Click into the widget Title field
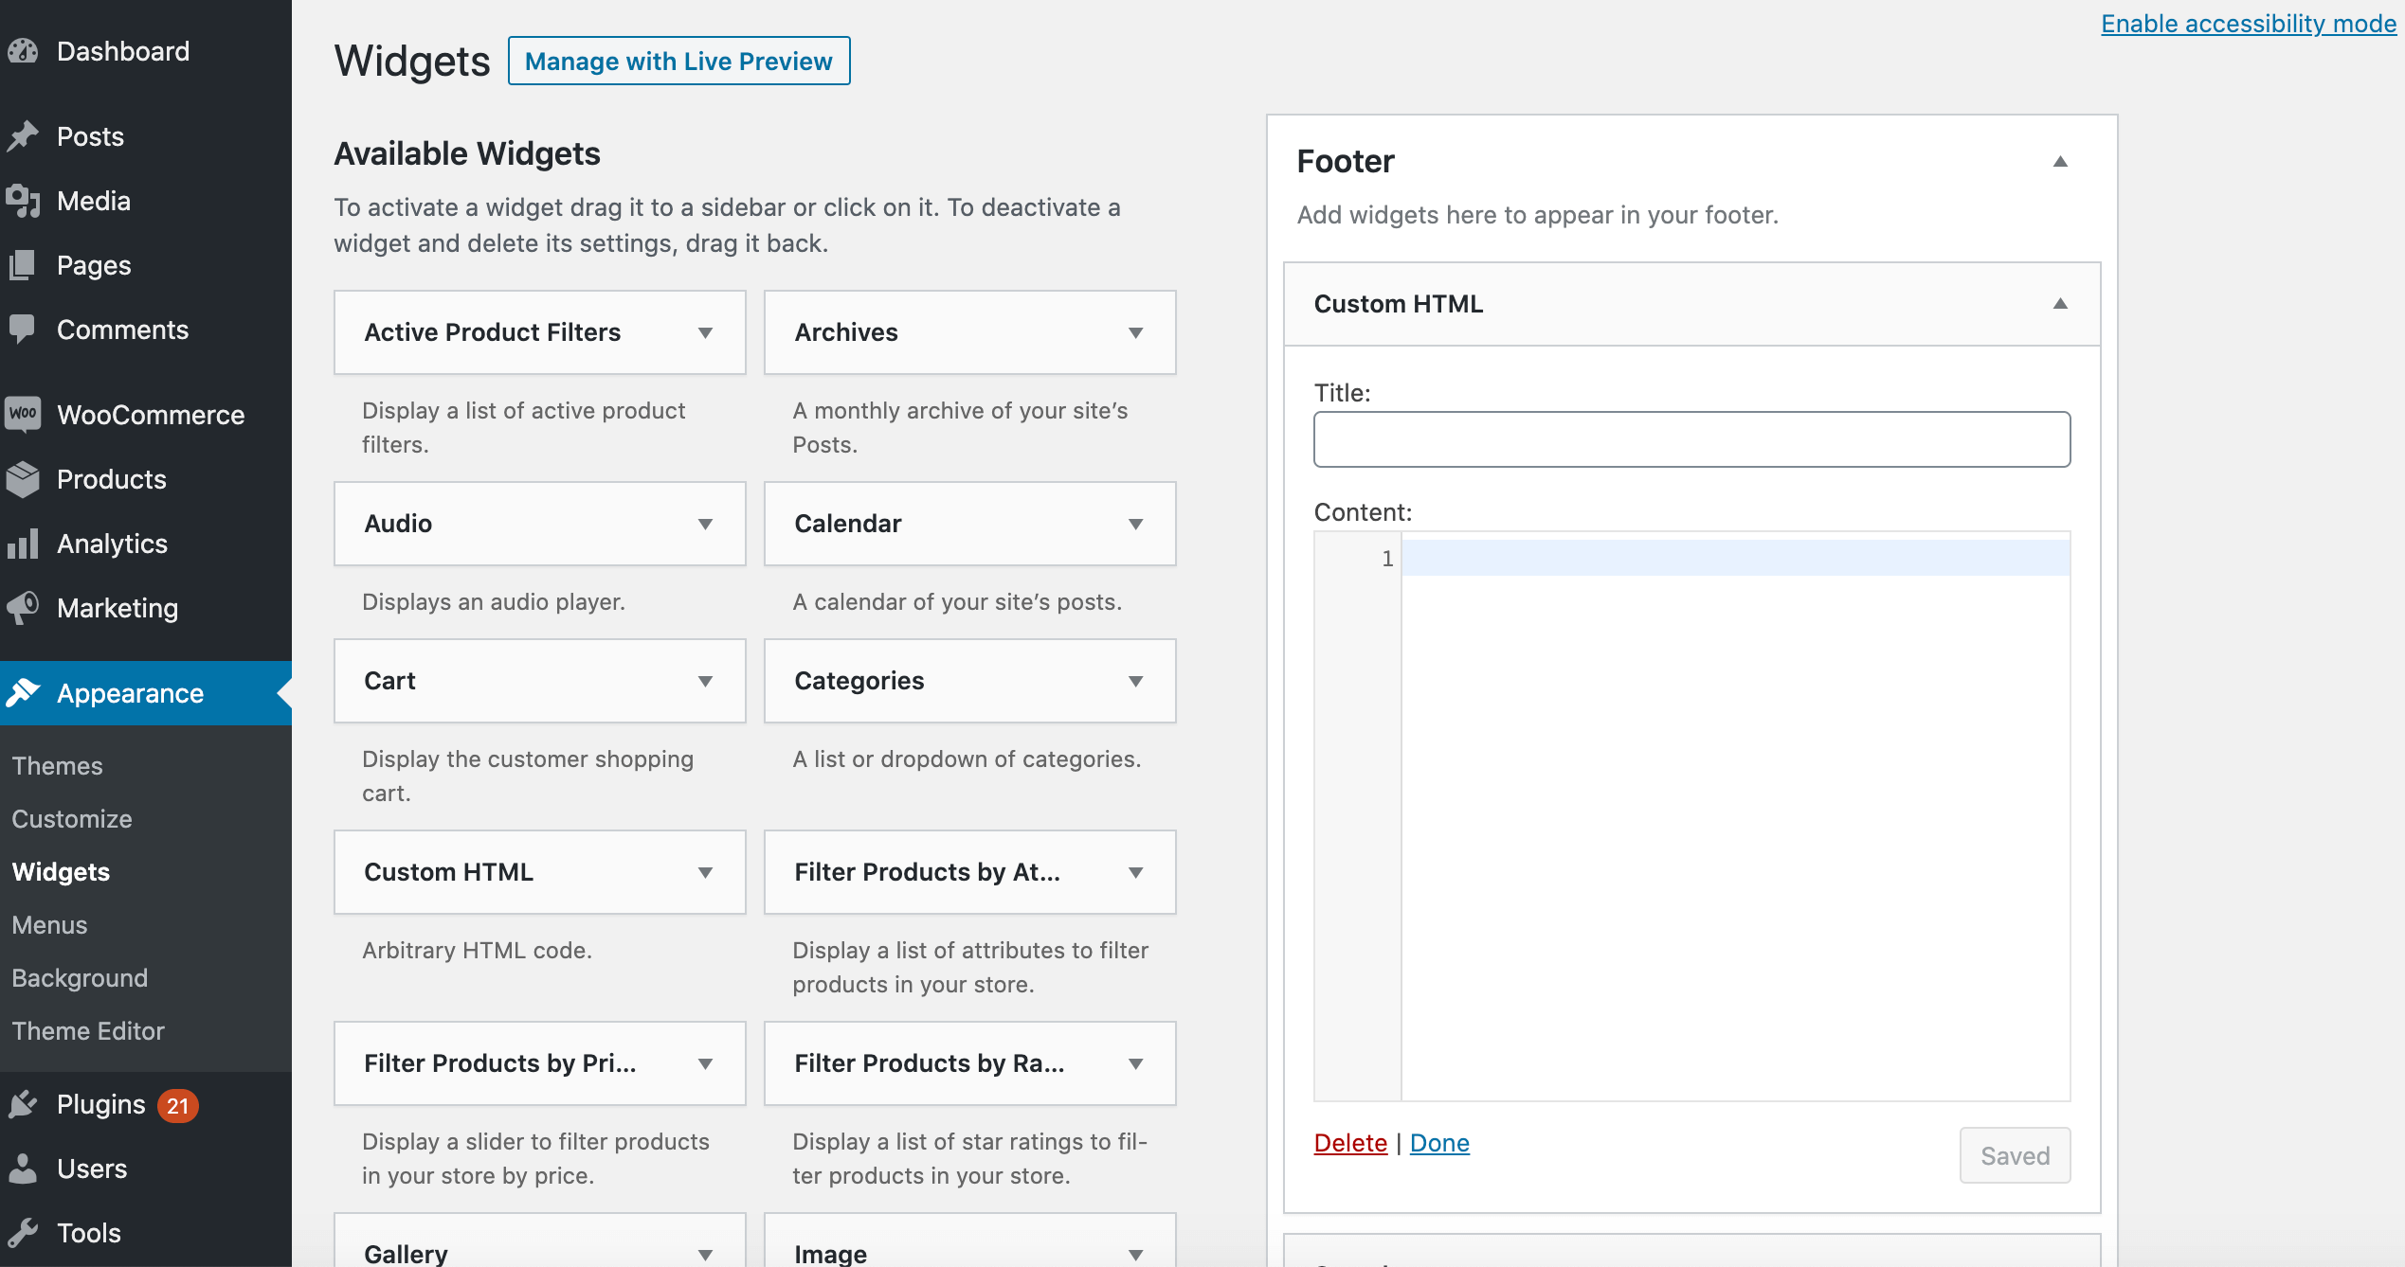This screenshot has width=2405, height=1267. click(1691, 439)
